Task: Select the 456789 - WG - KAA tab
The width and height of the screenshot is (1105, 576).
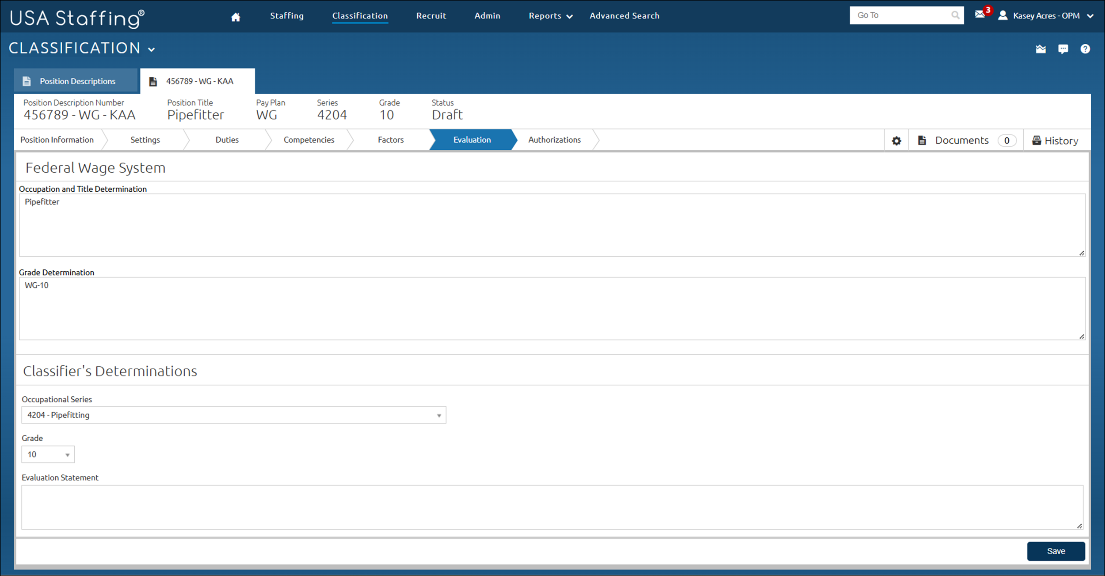Action: point(198,81)
